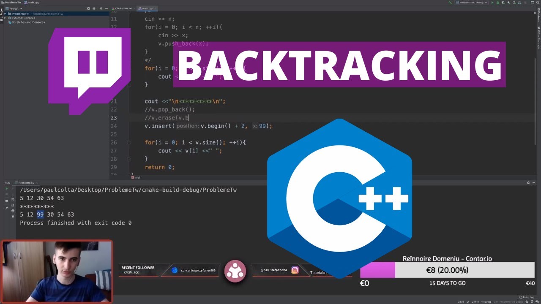541x304 pixels.
Task: Click ProblemeTw in the top breadcrumb
Action: (11, 3)
